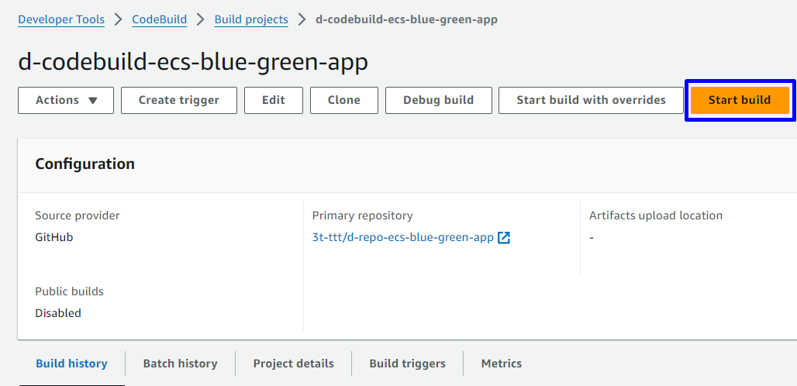Switch to the Batch history tab
Viewport: 797px width, 386px height.
point(180,363)
